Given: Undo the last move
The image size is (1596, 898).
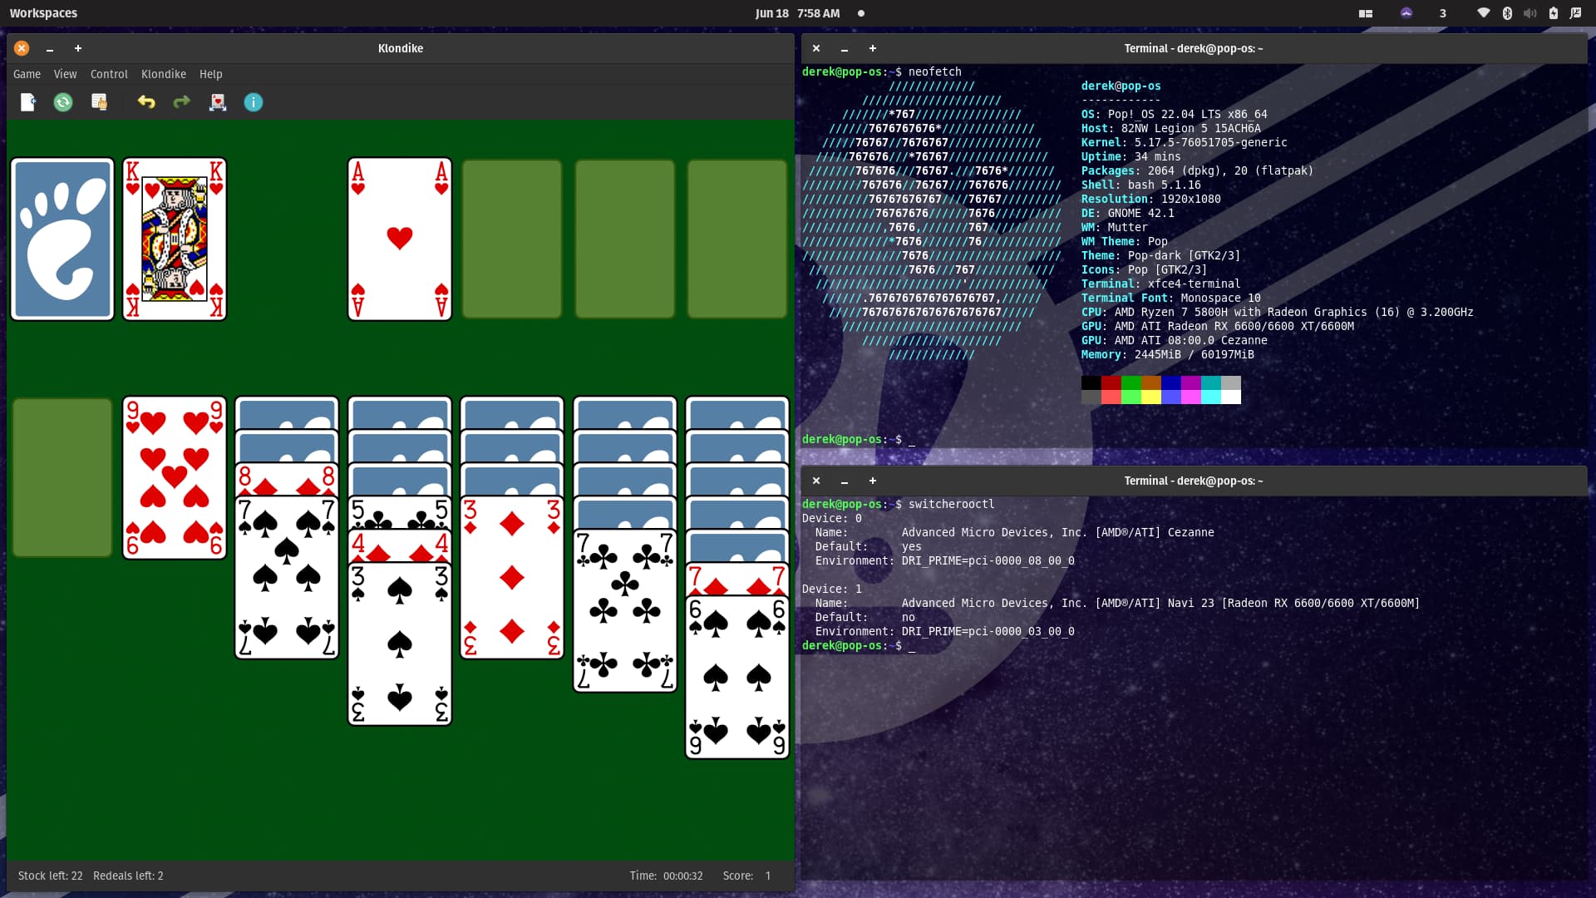Looking at the screenshot, I should [146, 102].
